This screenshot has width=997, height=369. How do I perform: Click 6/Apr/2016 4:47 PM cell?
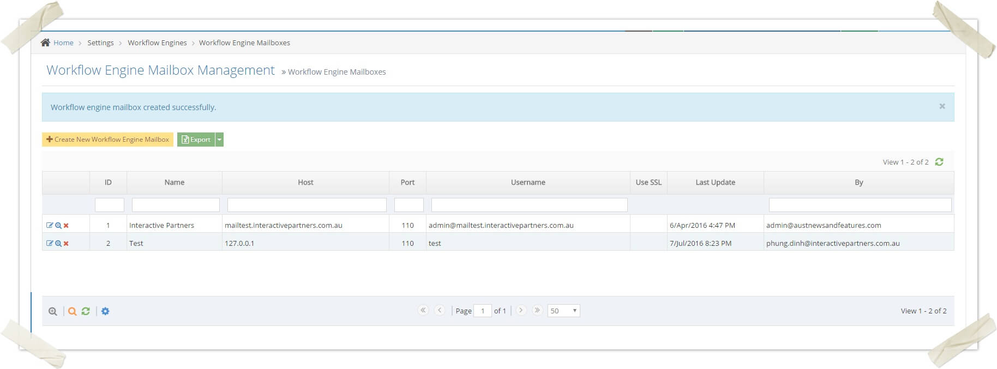pos(715,225)
